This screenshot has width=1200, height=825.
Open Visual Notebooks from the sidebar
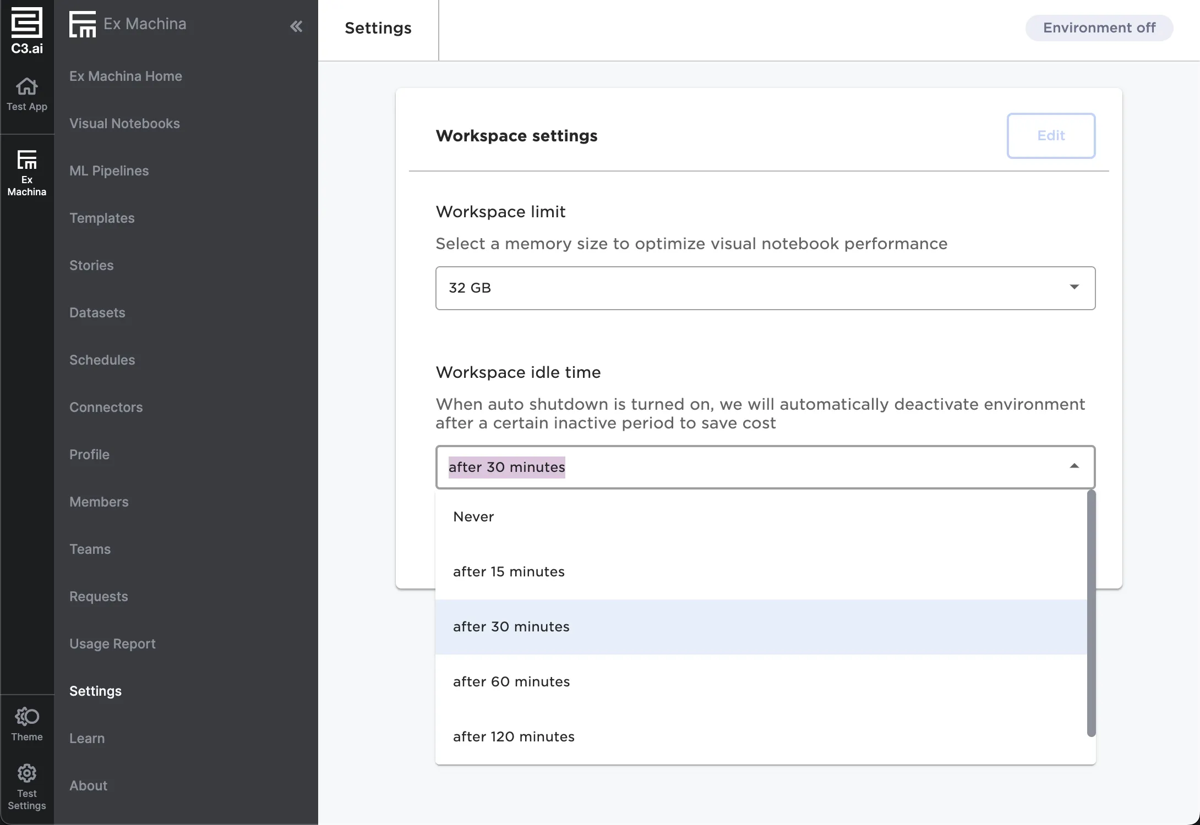click(124, 123)
